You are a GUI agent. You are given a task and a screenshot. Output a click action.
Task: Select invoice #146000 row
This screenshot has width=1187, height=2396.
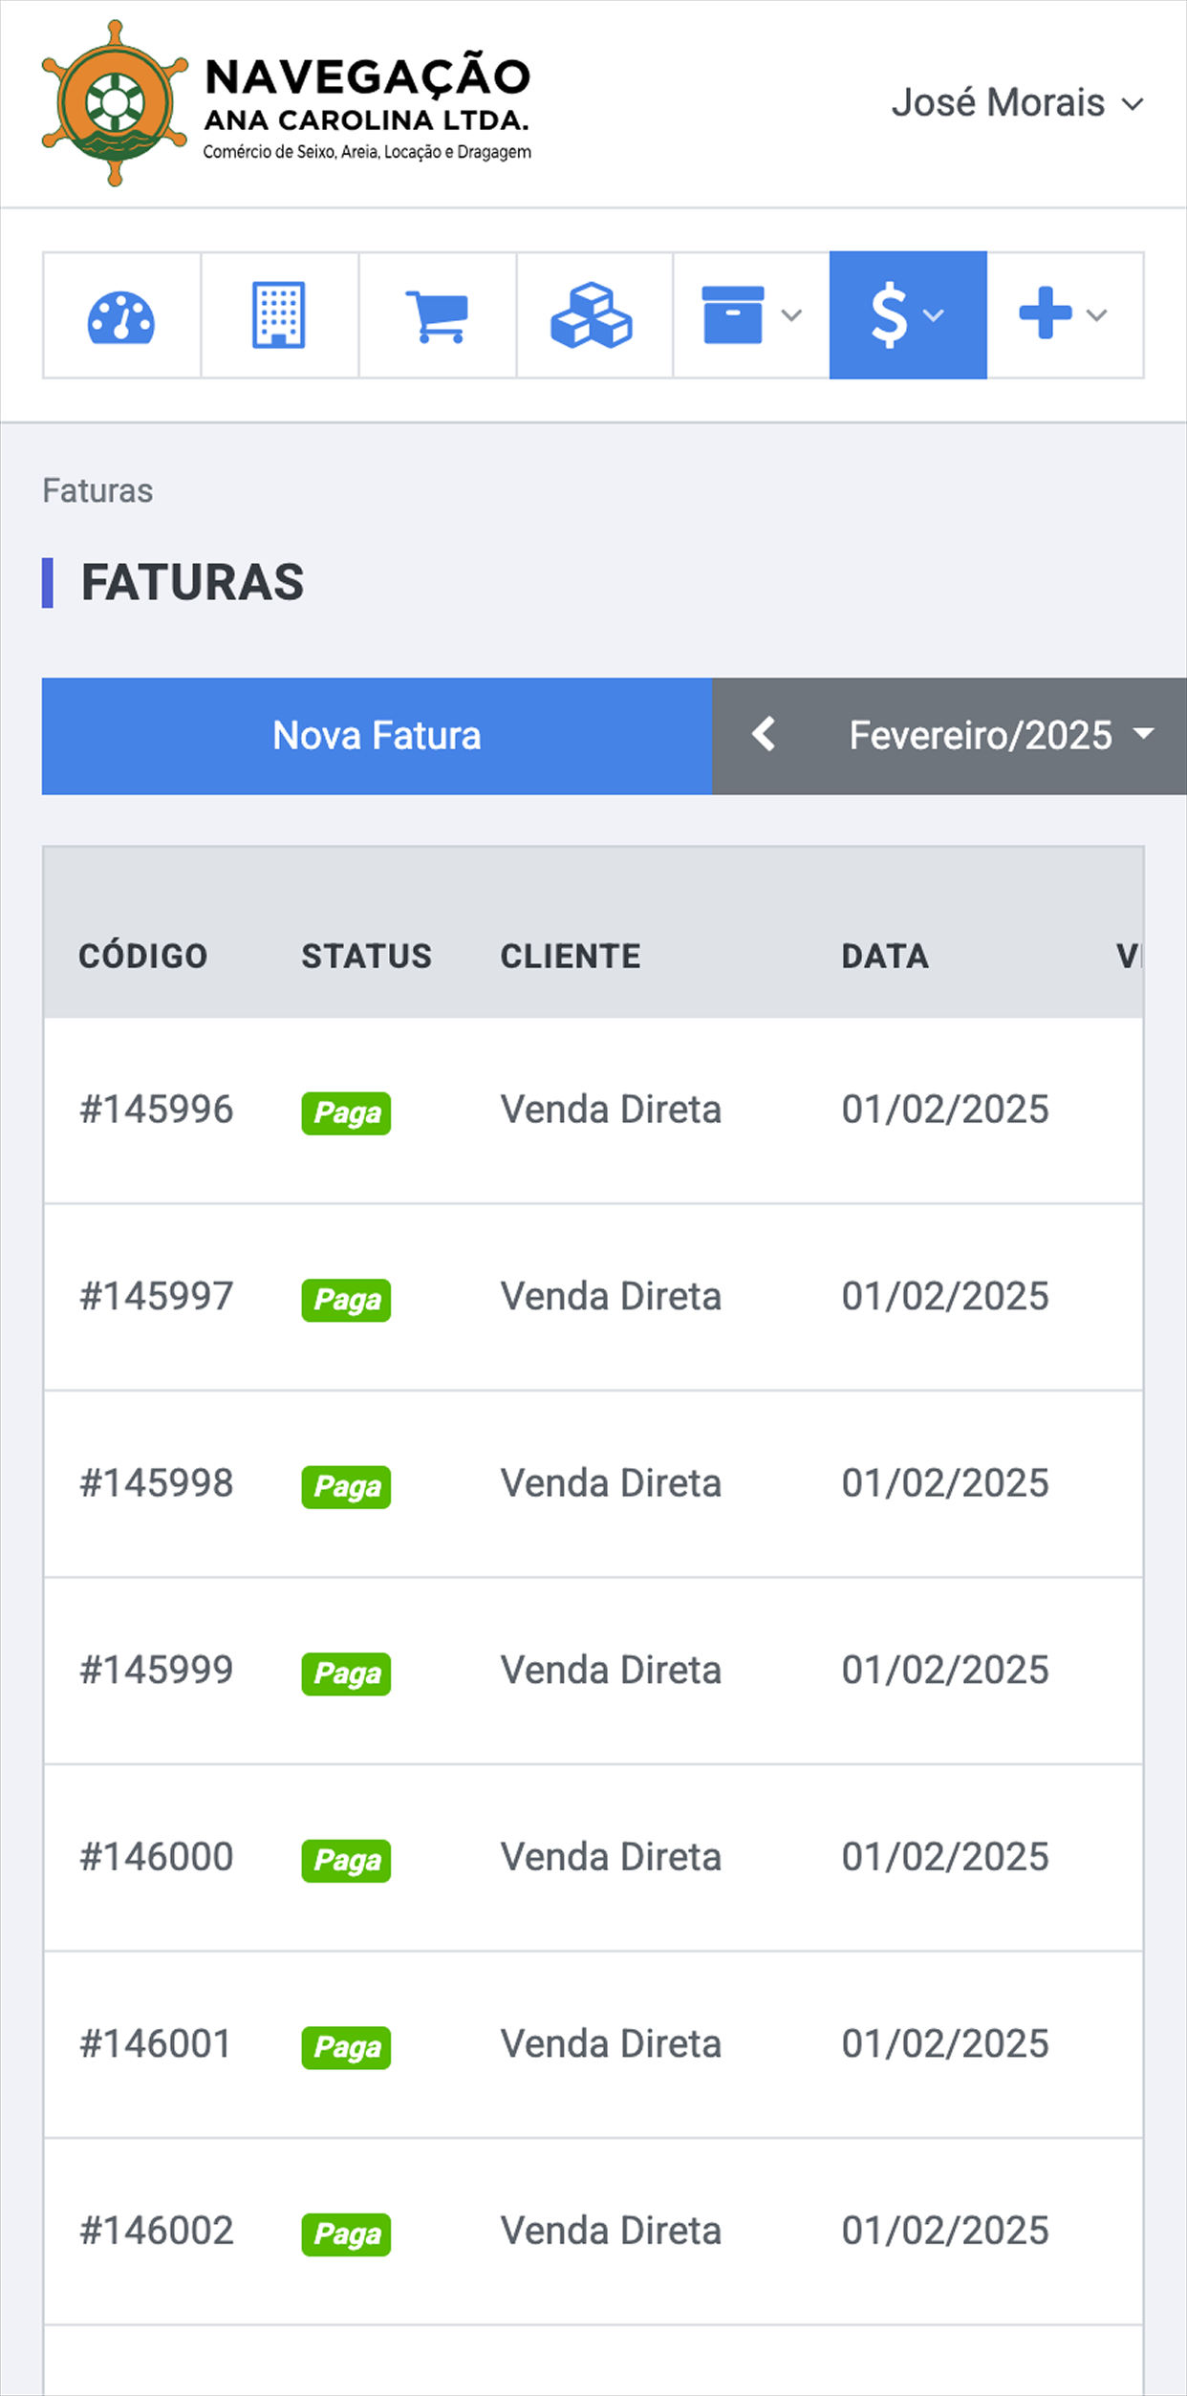(x=593, y=1858)
